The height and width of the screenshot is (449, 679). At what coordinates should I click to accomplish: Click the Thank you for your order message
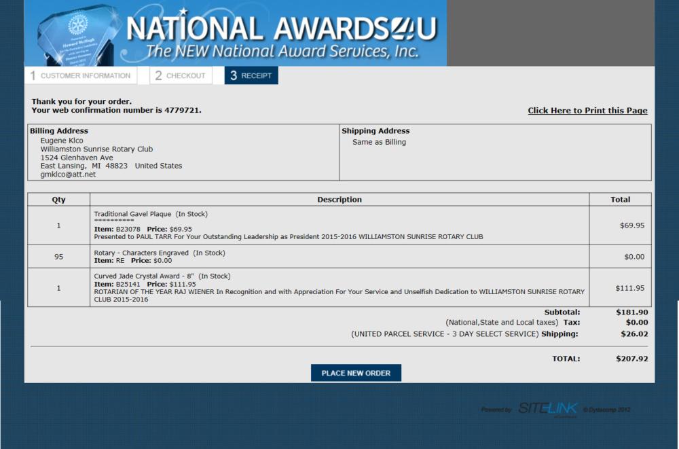tap(81, 102)
